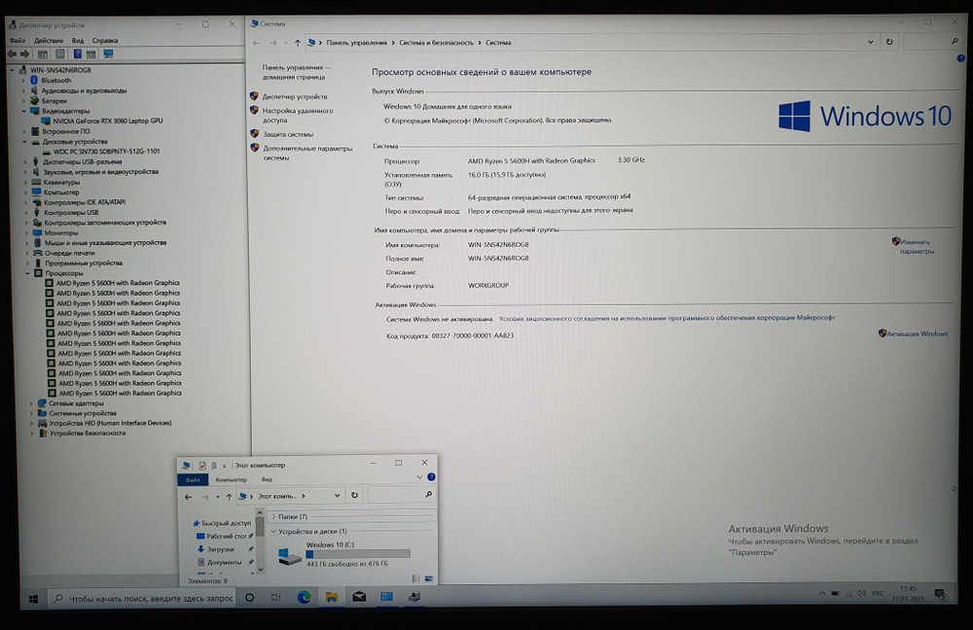
Task: Switch to details view via Explorer status bar toggle
Action: pyautogui.click(x=414, y=577)
